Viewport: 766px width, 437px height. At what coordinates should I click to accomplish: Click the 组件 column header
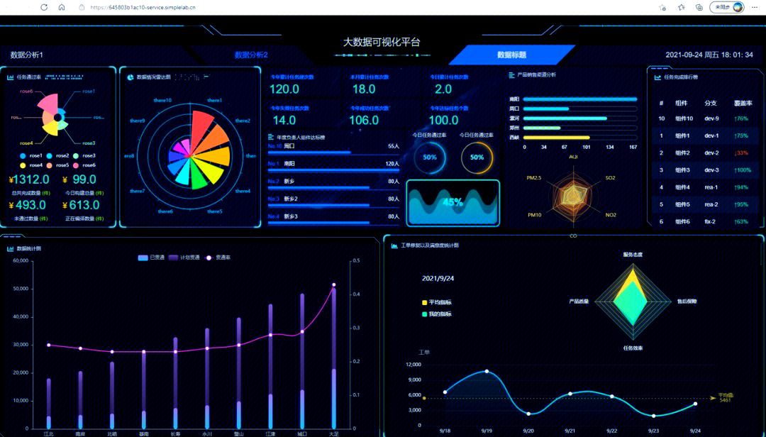[681, 103]
